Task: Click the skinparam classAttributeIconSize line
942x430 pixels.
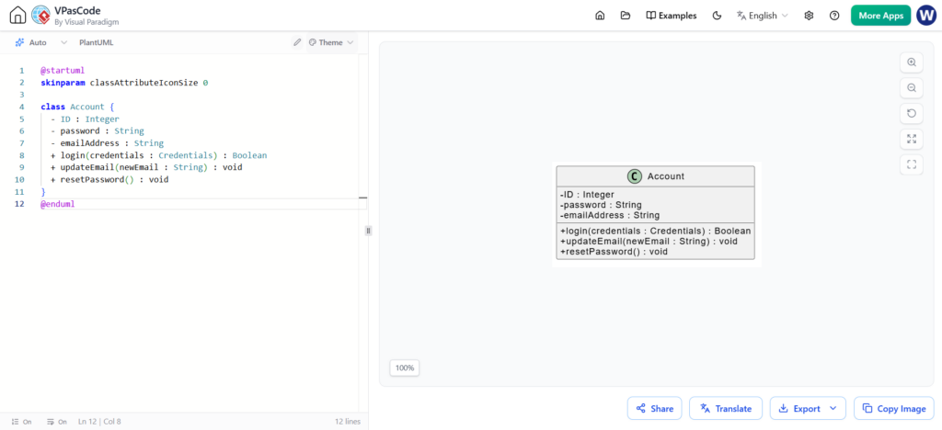Action: click(x=124, y=82)
